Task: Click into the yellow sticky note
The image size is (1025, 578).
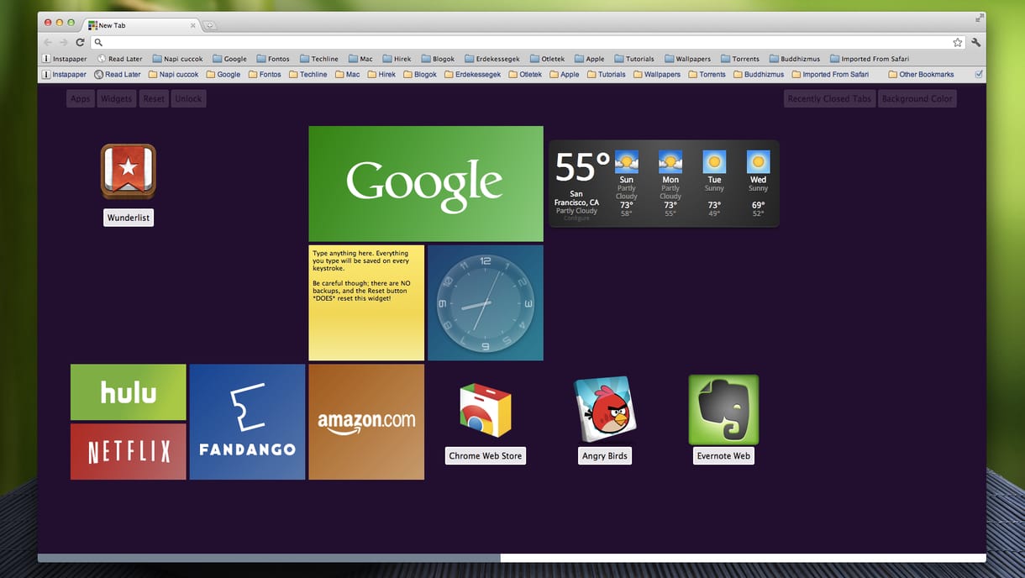Action: (366, 302)
